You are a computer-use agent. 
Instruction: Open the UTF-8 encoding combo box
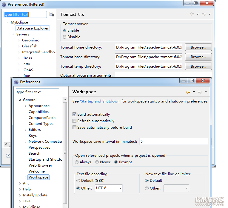[x=109, y=188]
